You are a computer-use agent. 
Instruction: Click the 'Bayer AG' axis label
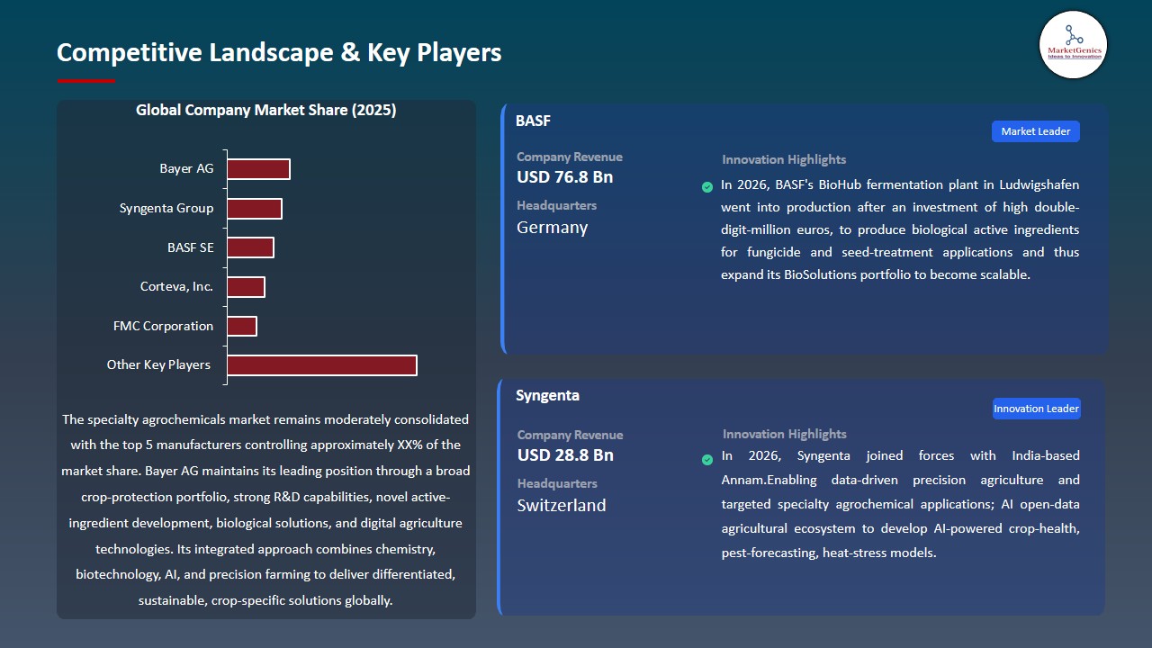[186, 169]
